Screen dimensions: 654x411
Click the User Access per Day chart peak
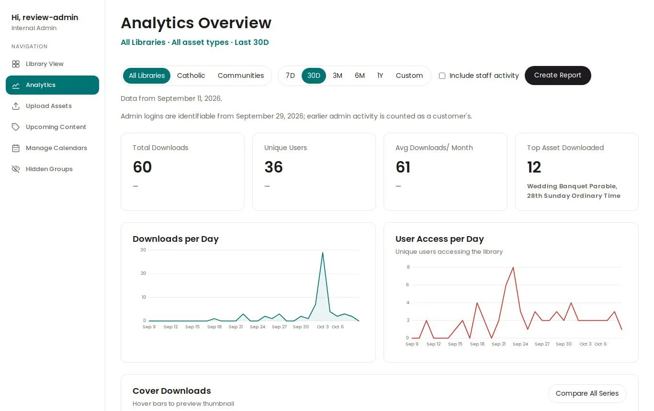coord(513,267)
